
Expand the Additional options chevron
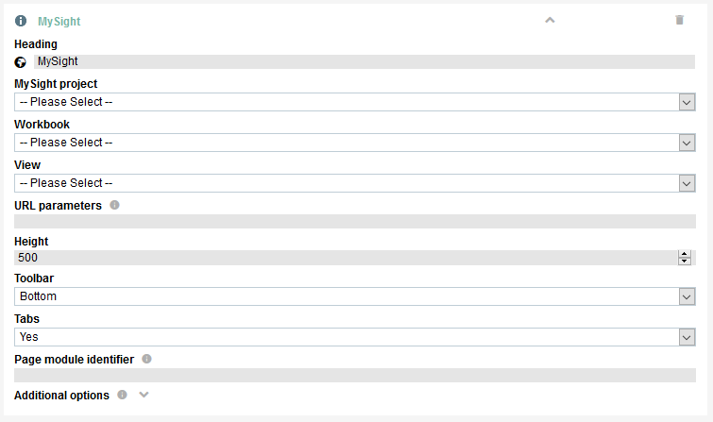pyautogui.click(x=144, y=395)
